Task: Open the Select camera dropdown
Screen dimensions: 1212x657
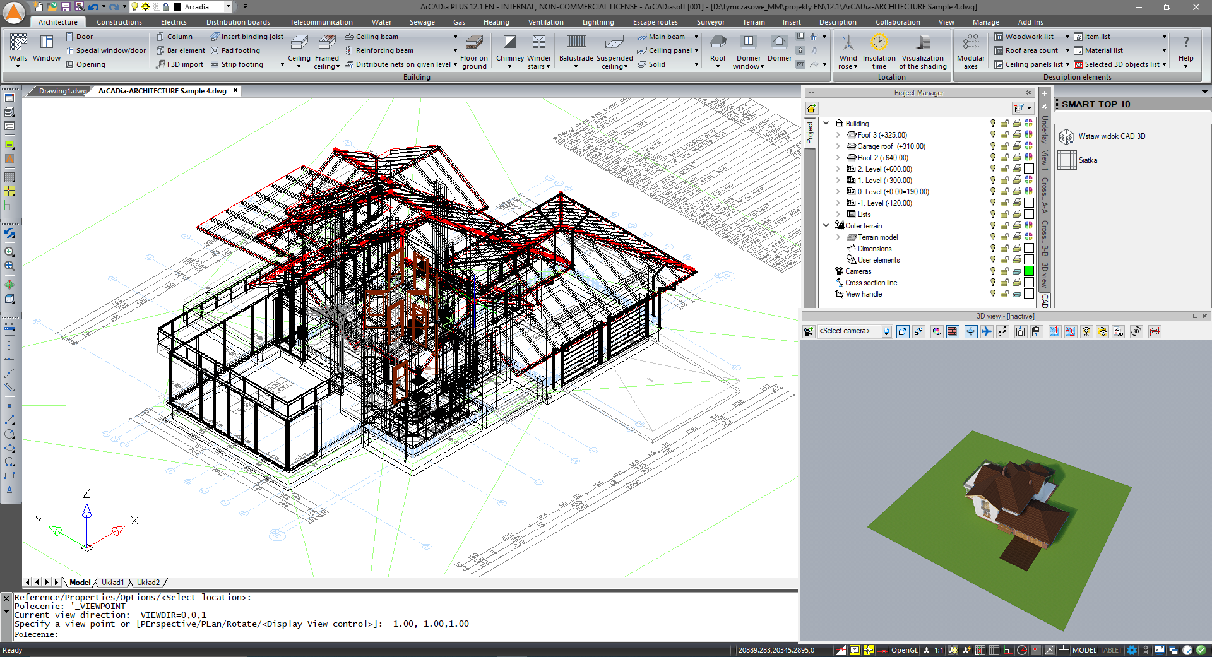Action: 886,331
